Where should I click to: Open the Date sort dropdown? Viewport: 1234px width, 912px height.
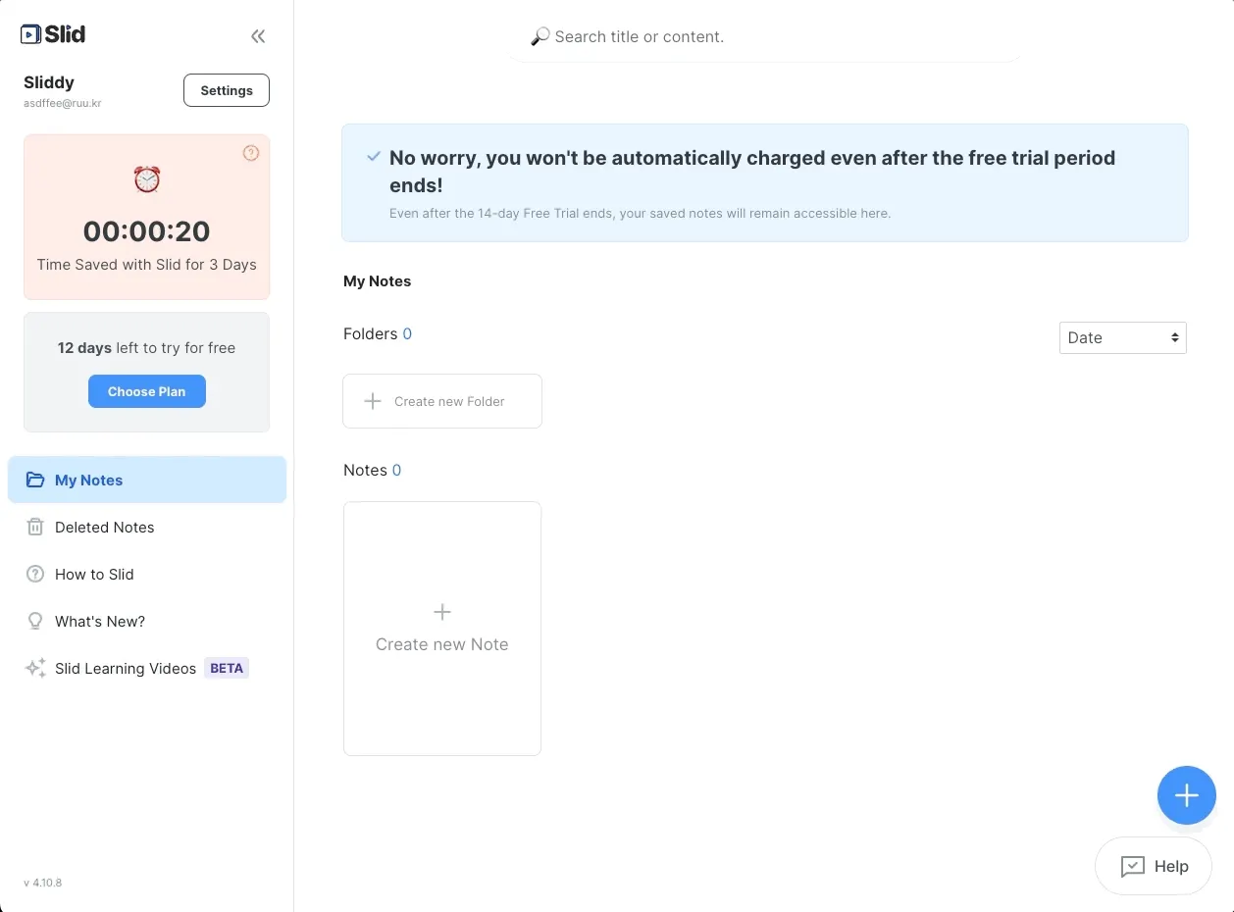click(1123, 337)
